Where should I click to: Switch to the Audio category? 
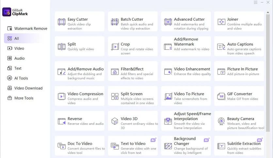coord(16,58)
